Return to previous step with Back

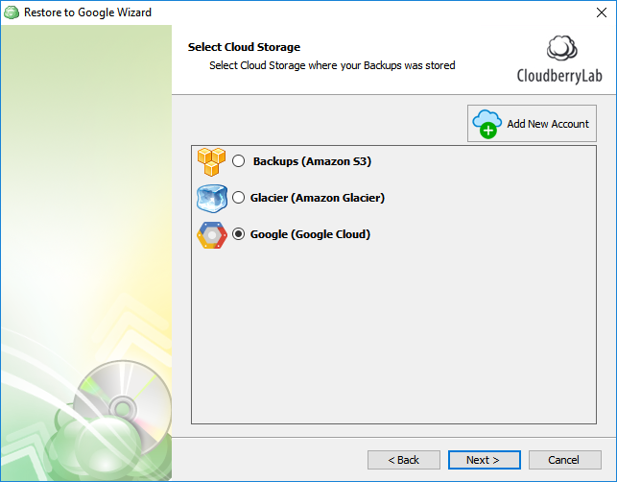click(x=404, y=460)
